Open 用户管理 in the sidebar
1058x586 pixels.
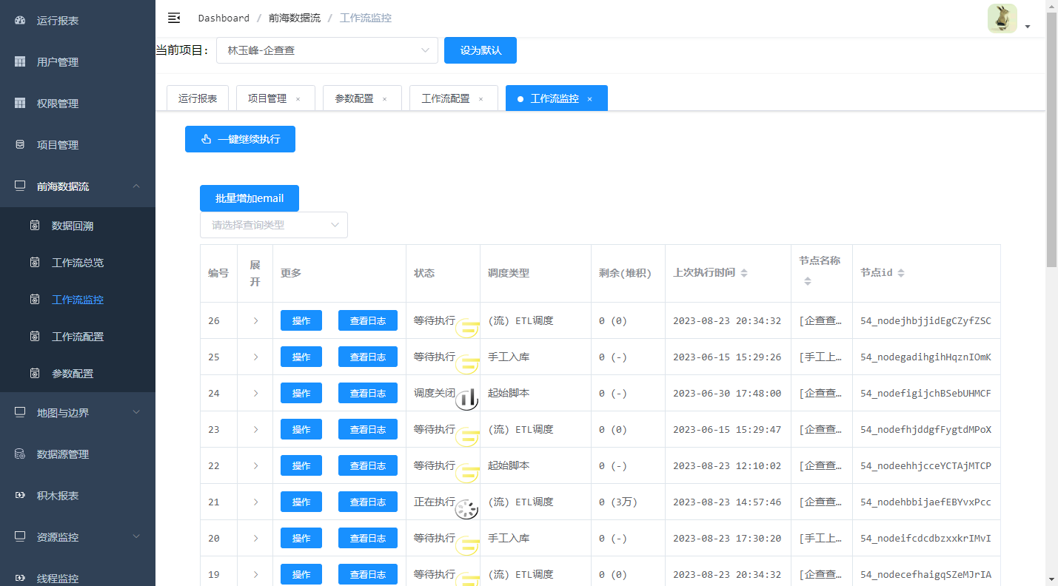point(78,62)
